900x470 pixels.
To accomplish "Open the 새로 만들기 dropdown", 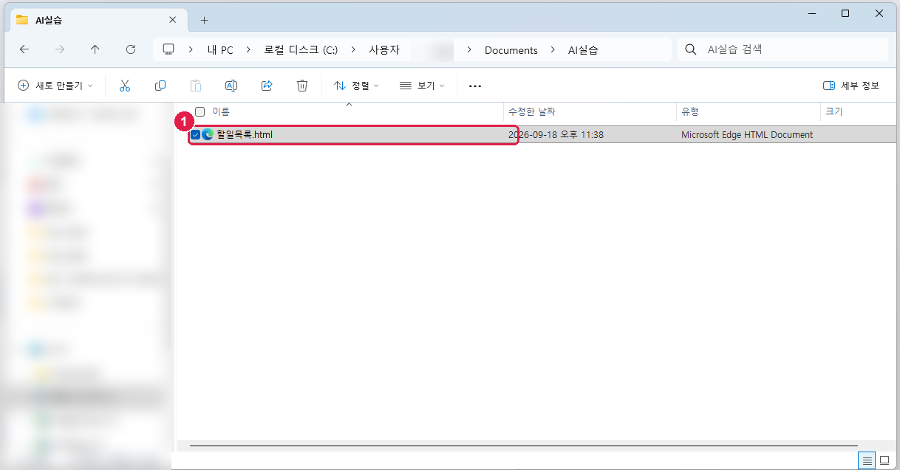I will 55,86.
